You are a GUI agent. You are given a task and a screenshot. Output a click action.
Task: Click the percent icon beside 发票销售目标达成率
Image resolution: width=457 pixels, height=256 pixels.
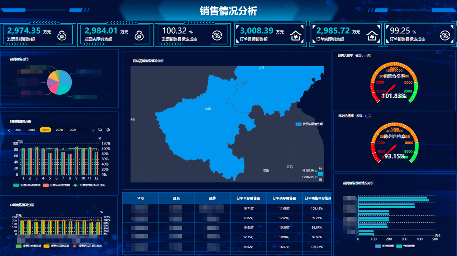tap(217, 35)
